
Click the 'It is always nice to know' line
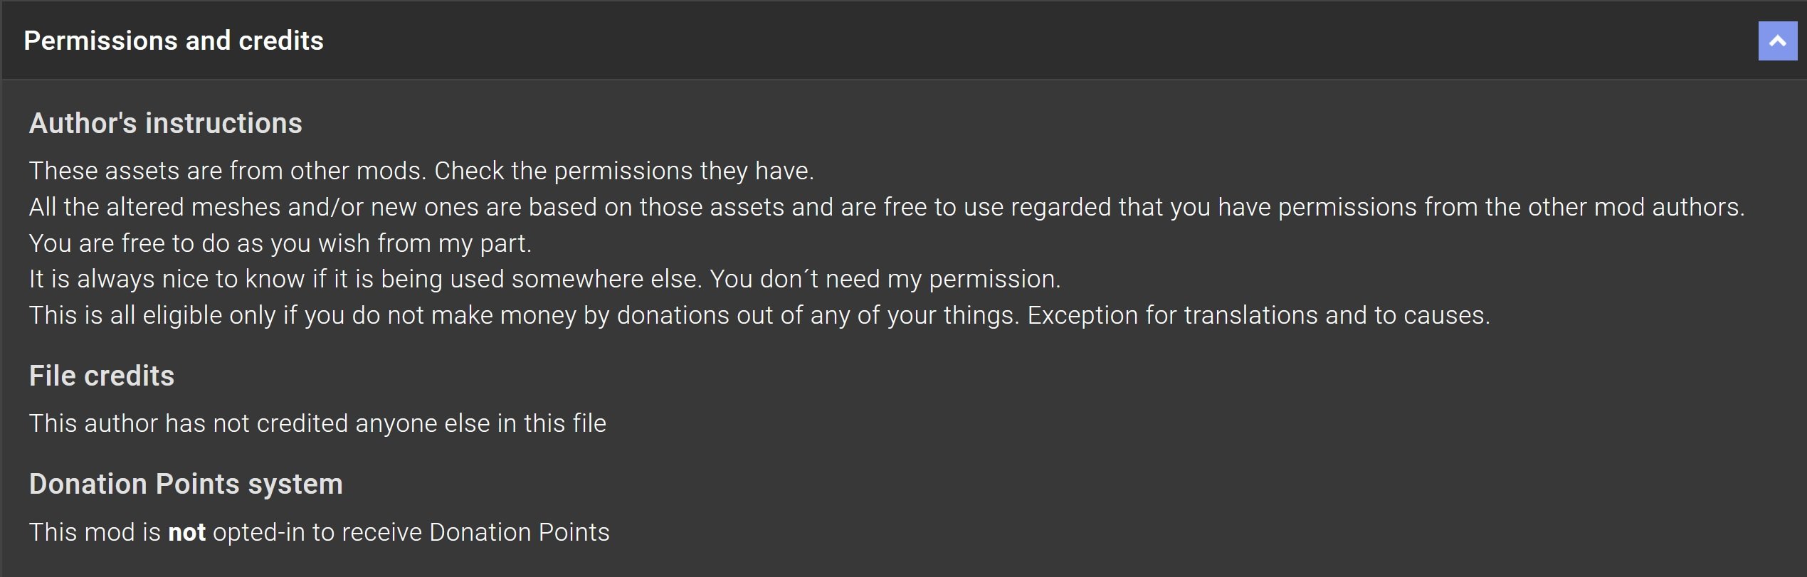[544, 279]
